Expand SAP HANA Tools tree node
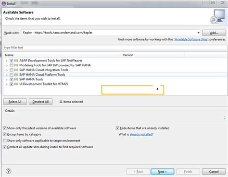The width and height of the screenshot is (228, 177). 7,80
